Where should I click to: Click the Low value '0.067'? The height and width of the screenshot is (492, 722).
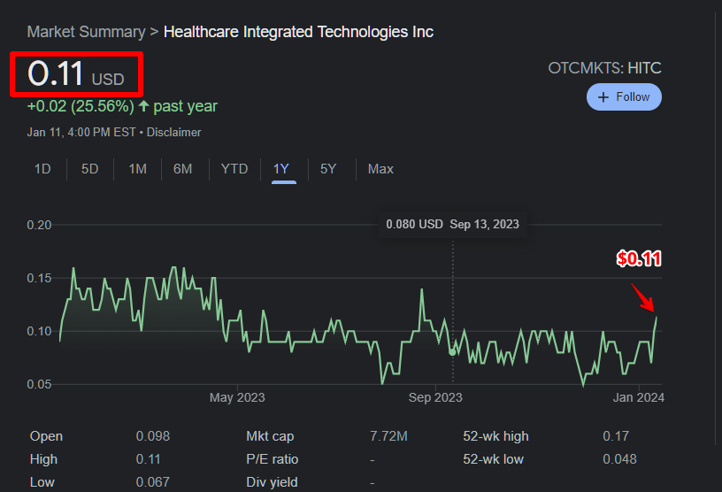(x=153, y=482)
